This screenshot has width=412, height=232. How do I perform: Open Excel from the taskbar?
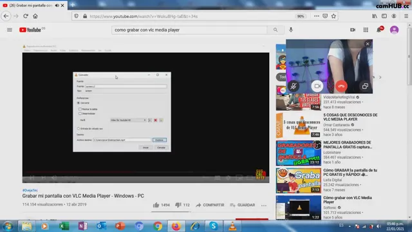click(64, 226)
